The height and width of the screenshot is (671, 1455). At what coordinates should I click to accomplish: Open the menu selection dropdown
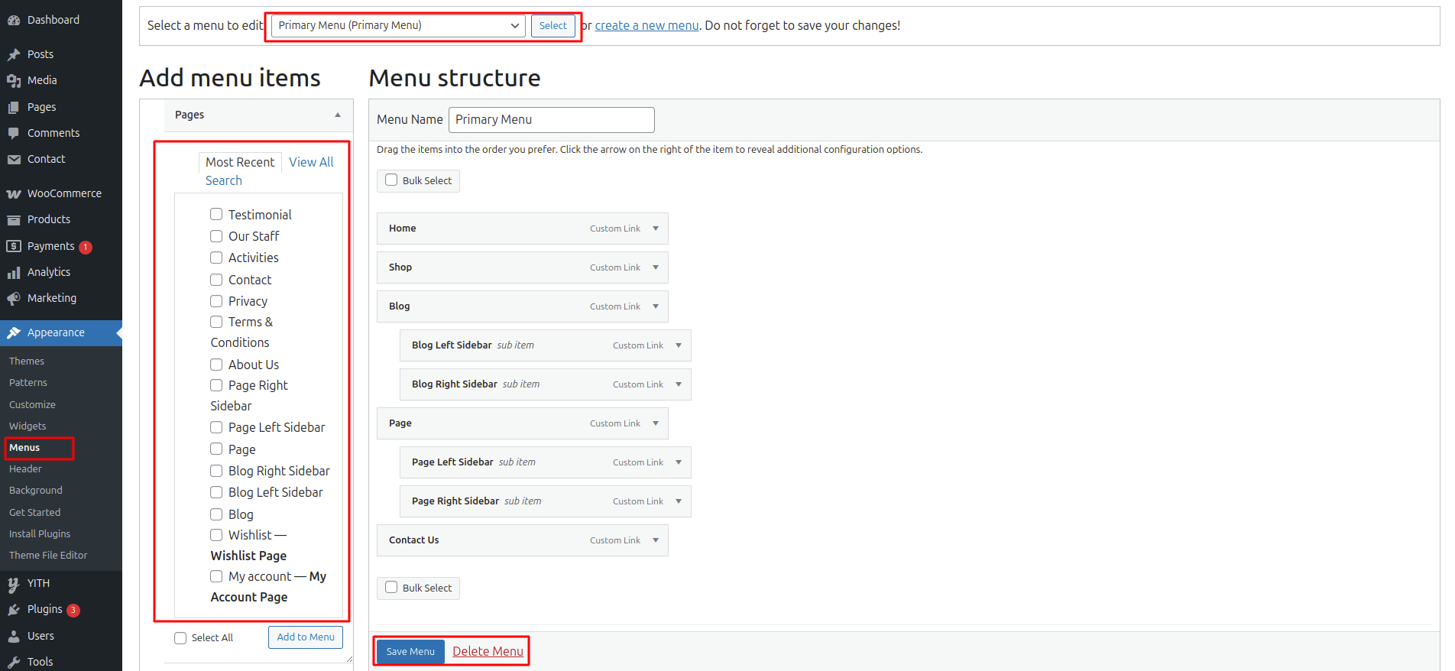tap(397, 26)
